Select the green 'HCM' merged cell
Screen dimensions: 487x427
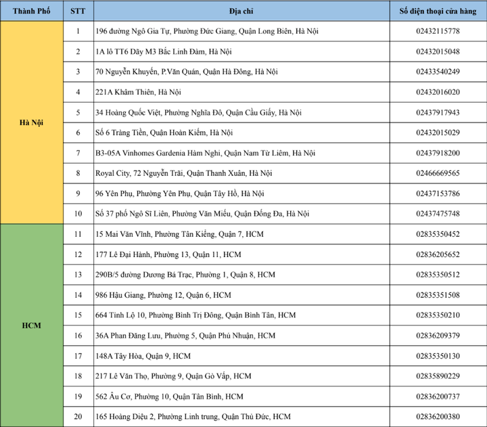31,325
